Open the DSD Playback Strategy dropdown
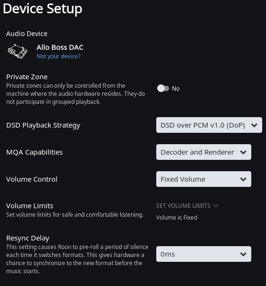Image resolution: width=266 pixels, height=286 pixels. [209, 125]
